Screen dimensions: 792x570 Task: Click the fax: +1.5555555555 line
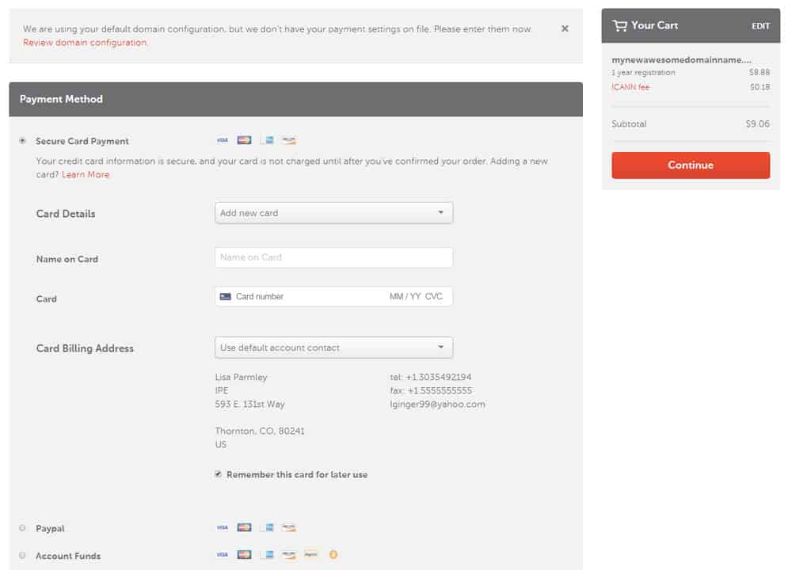431,390
